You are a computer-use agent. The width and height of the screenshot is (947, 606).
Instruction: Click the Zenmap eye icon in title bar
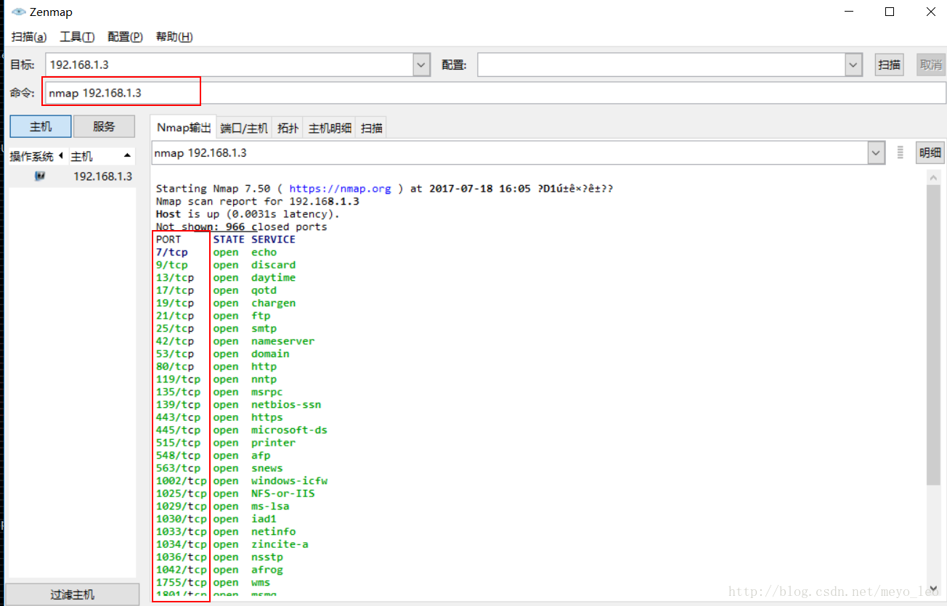[19, 12]
